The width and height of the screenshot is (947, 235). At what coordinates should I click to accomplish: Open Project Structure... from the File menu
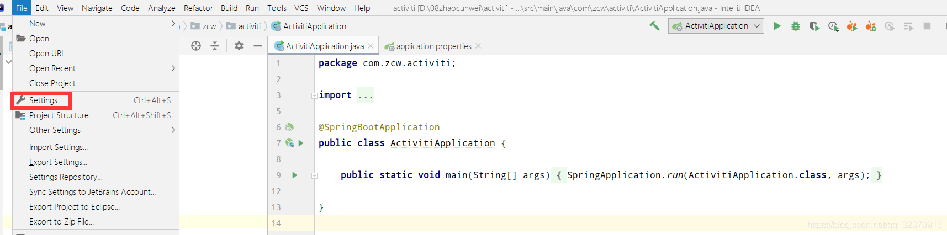[96, 115]
